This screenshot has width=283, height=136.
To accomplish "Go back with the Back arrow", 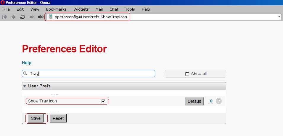I will 13,17.
